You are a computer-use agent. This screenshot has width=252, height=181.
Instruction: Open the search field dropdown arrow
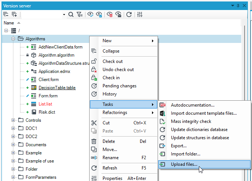[x=64, y=14]
